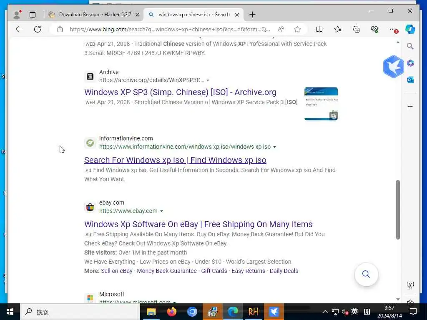The image size is (427, 320).
Task: Open Search For Windows xp iso link
Action: click(175, 160)
